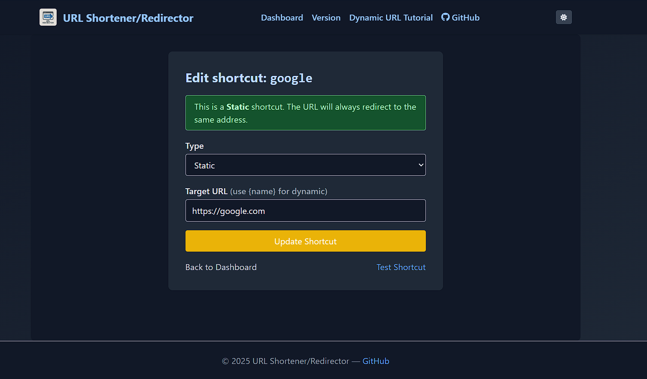Expand the Type dropdown set to Static
This screenshot has height=379, width=647.
306,165
